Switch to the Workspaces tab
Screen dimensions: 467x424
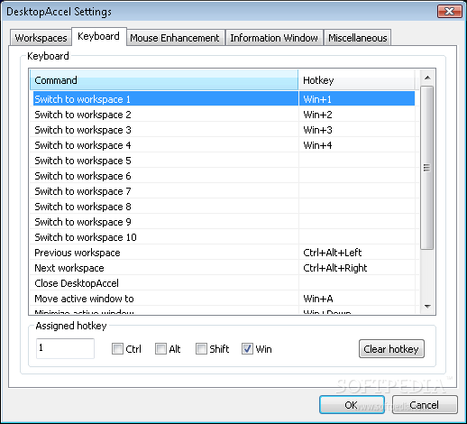[41, 38]
